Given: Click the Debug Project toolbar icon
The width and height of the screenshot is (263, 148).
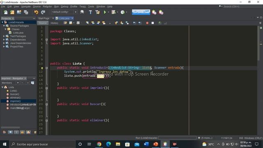Looking at the screenshot, I should tap(113, 12).
